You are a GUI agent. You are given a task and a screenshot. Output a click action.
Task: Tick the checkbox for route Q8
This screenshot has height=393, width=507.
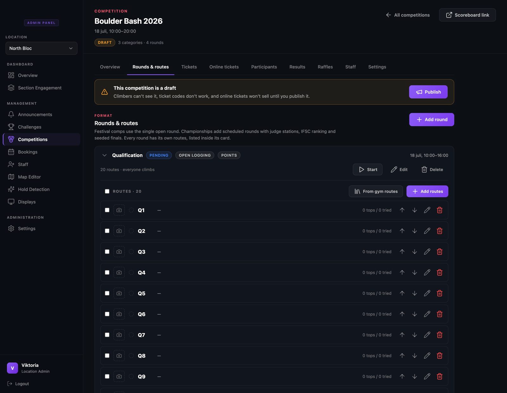click(x=107, y=356)
